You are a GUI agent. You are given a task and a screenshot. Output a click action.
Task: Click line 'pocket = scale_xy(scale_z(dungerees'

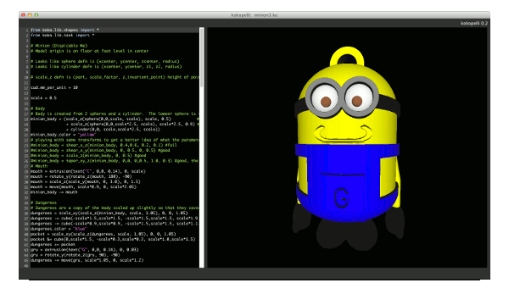click(x=103, y=234)
